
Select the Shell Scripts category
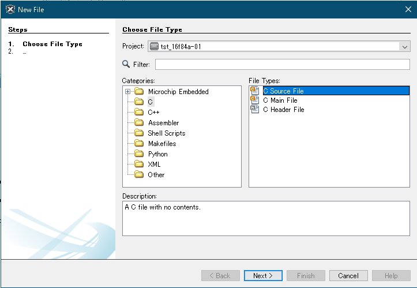pos(167,133)
